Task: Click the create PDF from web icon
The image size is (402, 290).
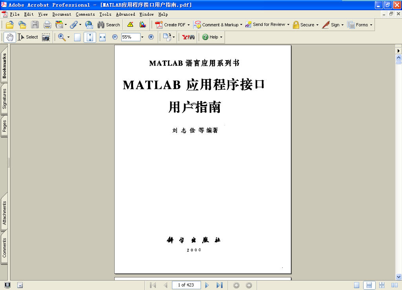Action: tap(22, 25)
